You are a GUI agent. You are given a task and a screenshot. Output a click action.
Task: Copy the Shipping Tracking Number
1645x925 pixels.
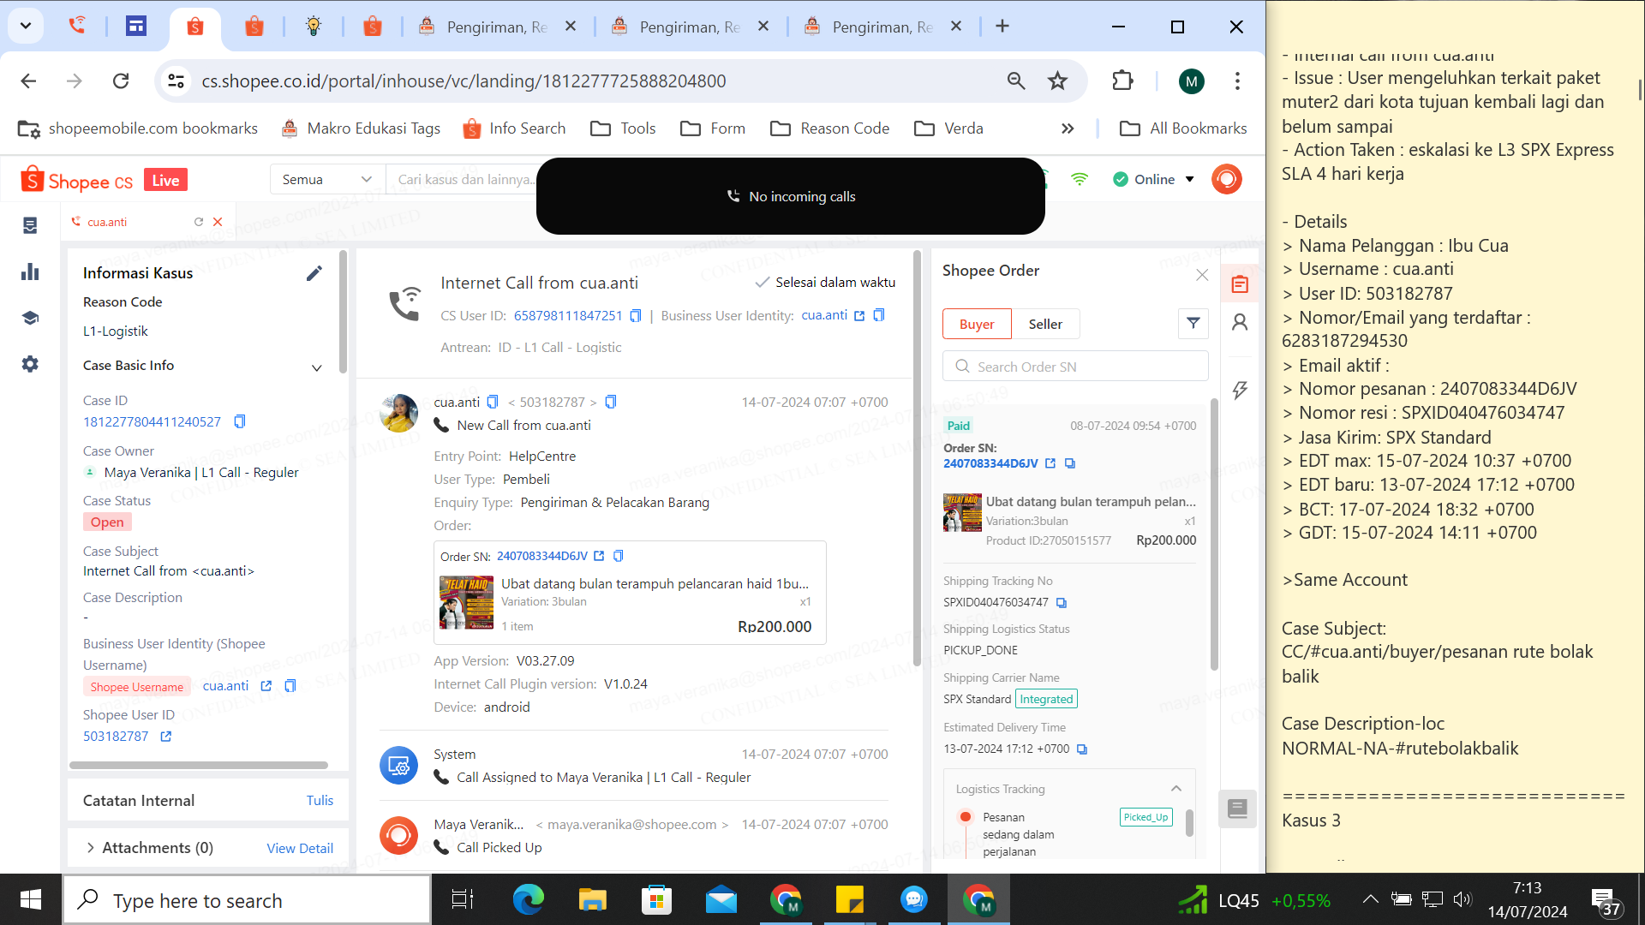[x=1062, y=603]
